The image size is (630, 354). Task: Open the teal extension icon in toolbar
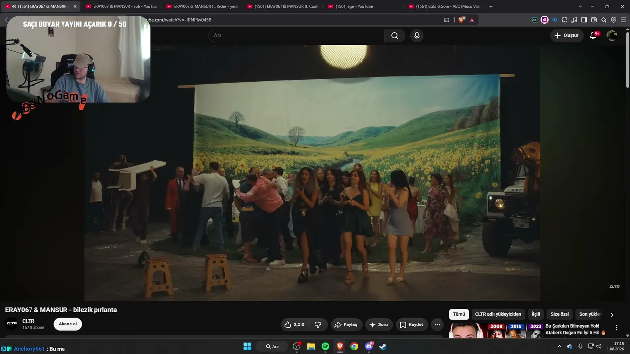pyautogui.click(x=535, y=20)
